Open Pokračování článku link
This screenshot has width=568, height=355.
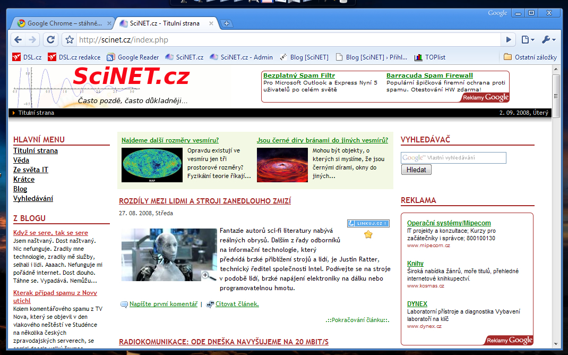(358, 320)
